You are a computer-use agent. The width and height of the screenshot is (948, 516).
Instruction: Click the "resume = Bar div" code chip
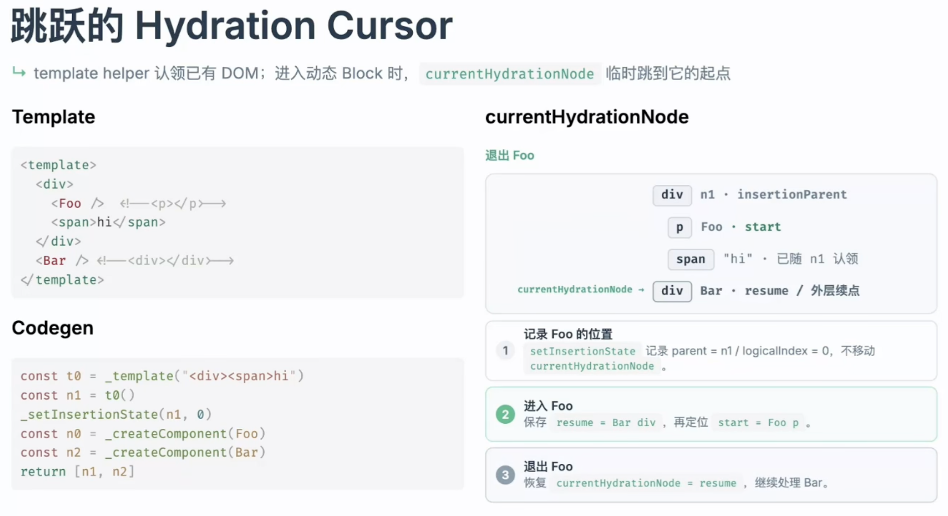[606, 423]
